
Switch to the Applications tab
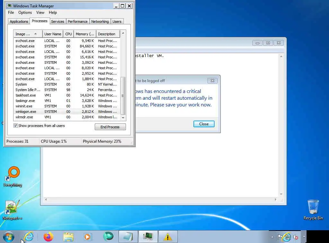pos(19,21)
